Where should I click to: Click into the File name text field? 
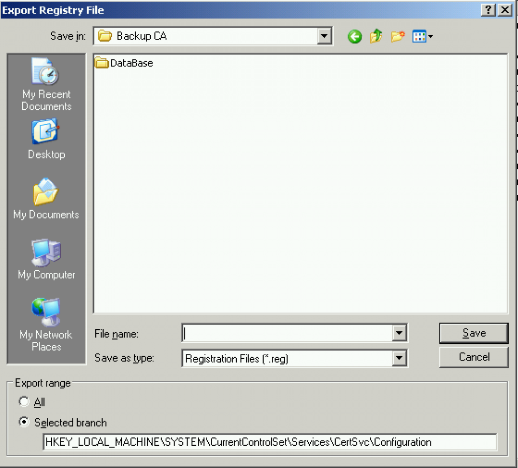tap(287, 333)
